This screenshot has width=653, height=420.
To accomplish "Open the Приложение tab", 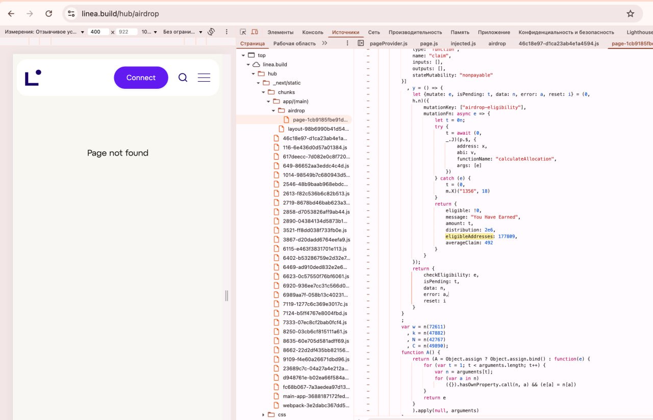I will tap(494, 32).
